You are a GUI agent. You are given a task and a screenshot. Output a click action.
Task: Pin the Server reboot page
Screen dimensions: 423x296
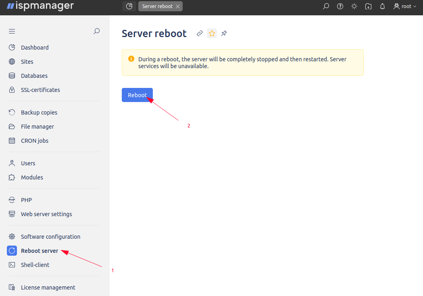pyautogui.click(x=224, y=33)
